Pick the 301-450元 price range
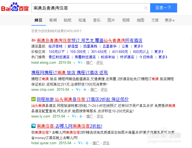Viewport: 192px width, 148px height. point(99,52)
